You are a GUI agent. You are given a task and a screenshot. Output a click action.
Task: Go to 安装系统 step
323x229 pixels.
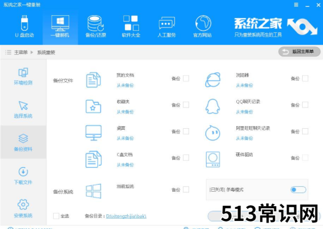click(23, 209)
